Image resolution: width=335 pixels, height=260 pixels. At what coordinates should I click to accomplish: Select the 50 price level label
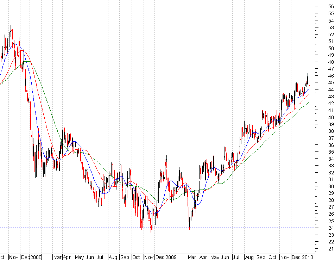[x=331, y=49]
